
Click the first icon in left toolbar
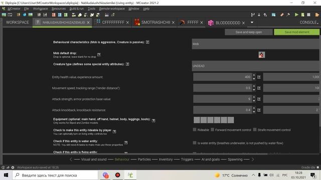[4, 14]
